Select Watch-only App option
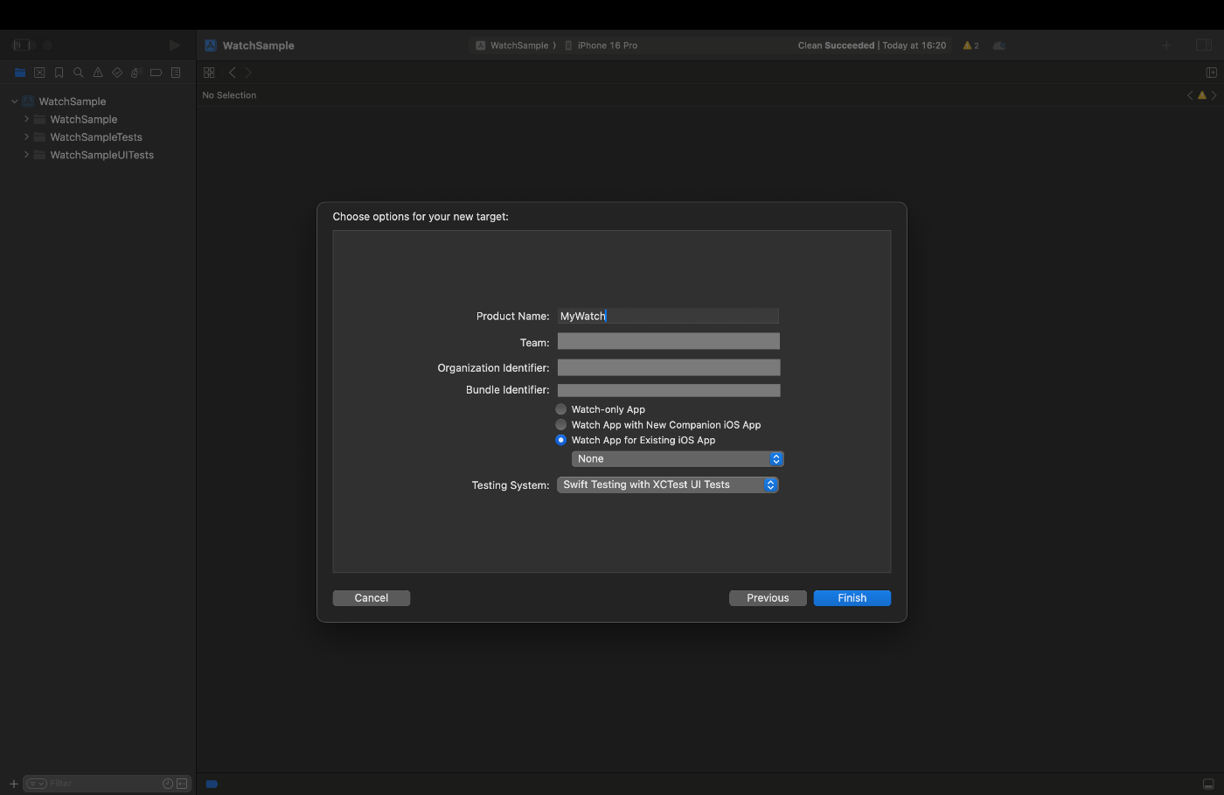Image resolution: width=1224 pixels, height=795 pixels. [561, 409]
